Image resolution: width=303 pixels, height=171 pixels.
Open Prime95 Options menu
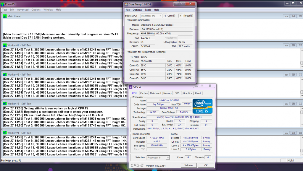(x=36, y=10)
